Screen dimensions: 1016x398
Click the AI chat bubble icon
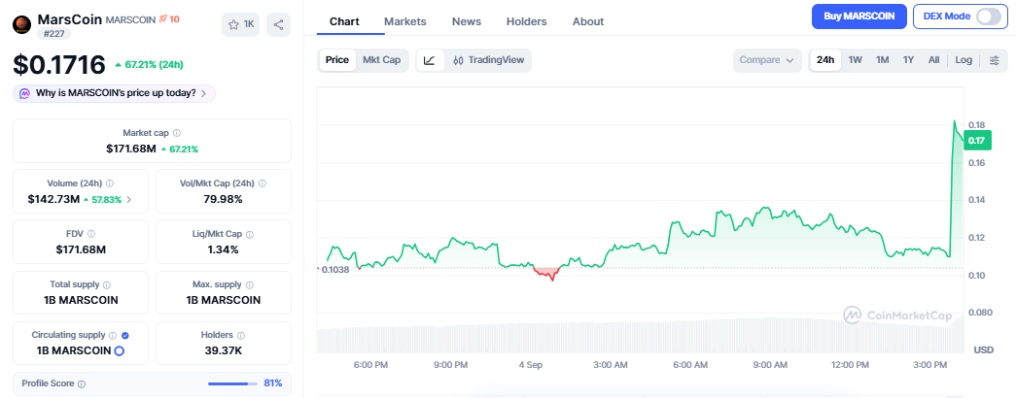24,93
